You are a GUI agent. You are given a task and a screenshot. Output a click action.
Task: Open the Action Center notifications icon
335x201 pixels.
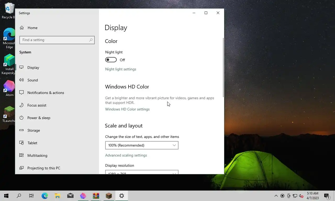coord(327,196)
